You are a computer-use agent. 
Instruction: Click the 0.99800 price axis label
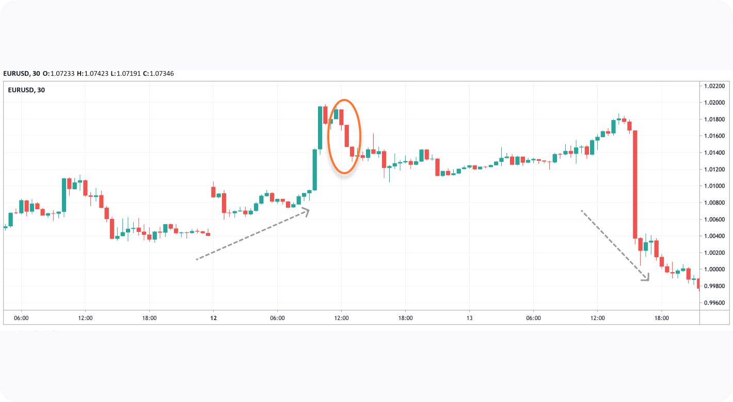714,286
